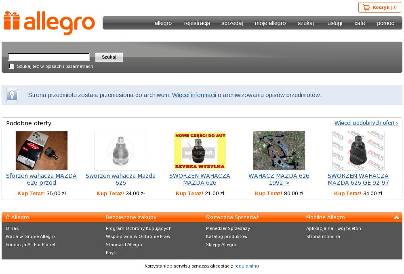
Task: Open Standard Allegro footer link
Action: [x=124, y=244]
